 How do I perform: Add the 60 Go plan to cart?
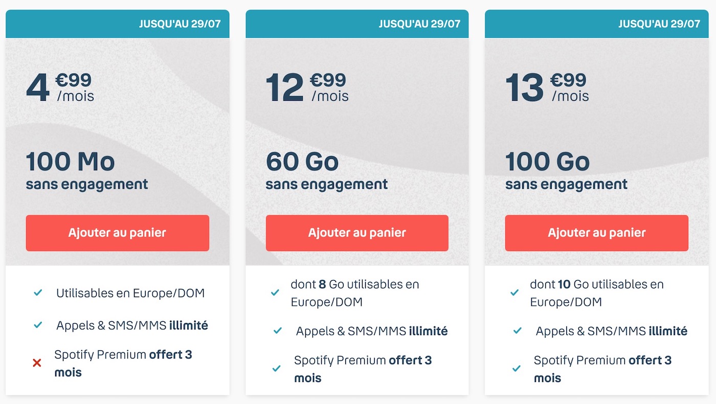click(x=357, y=233)
